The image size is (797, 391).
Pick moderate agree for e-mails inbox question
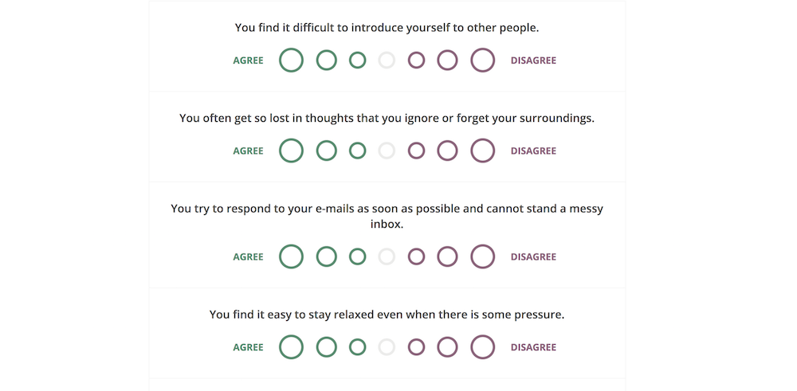pos(327,256)
